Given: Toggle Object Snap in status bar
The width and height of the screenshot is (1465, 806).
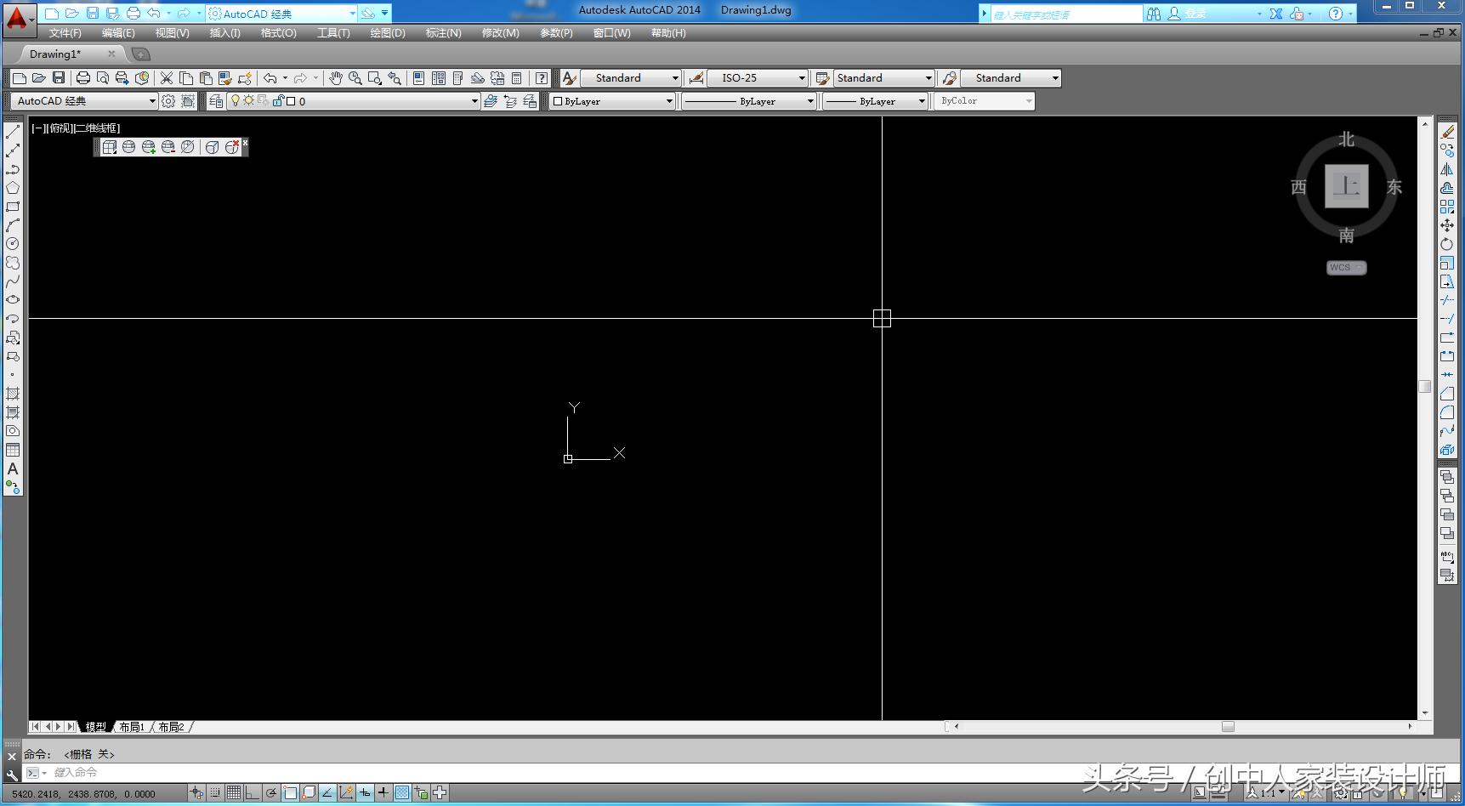Looking at the screenshot, I should click(290, 792).
